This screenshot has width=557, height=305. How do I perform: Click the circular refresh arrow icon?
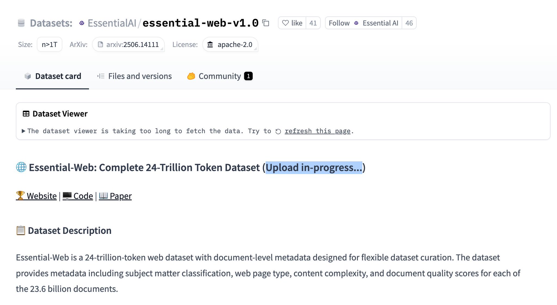click(278, 131)
